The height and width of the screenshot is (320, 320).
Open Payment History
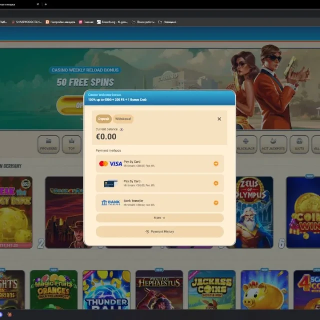coord(160,232)
